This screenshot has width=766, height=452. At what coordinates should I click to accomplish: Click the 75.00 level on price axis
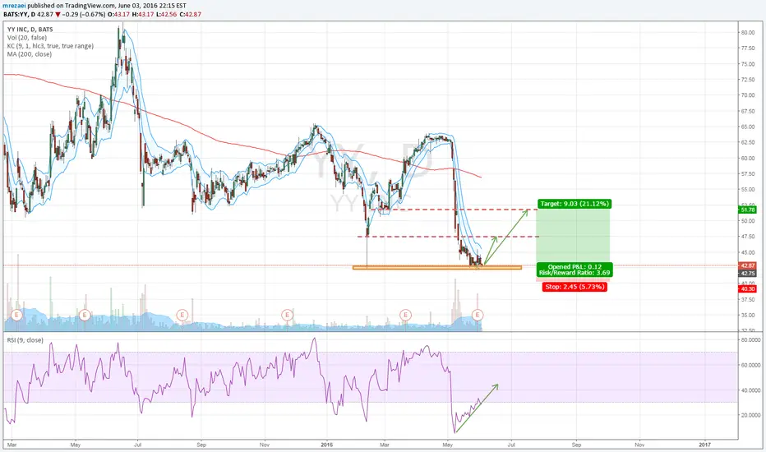747,64
